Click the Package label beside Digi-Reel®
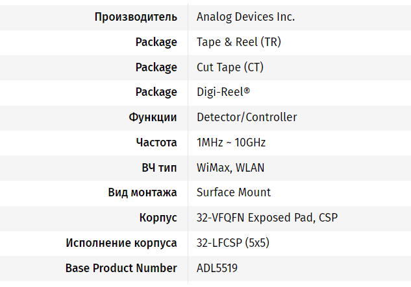Viewport: 411px width, 287px height. pos(156,92)
